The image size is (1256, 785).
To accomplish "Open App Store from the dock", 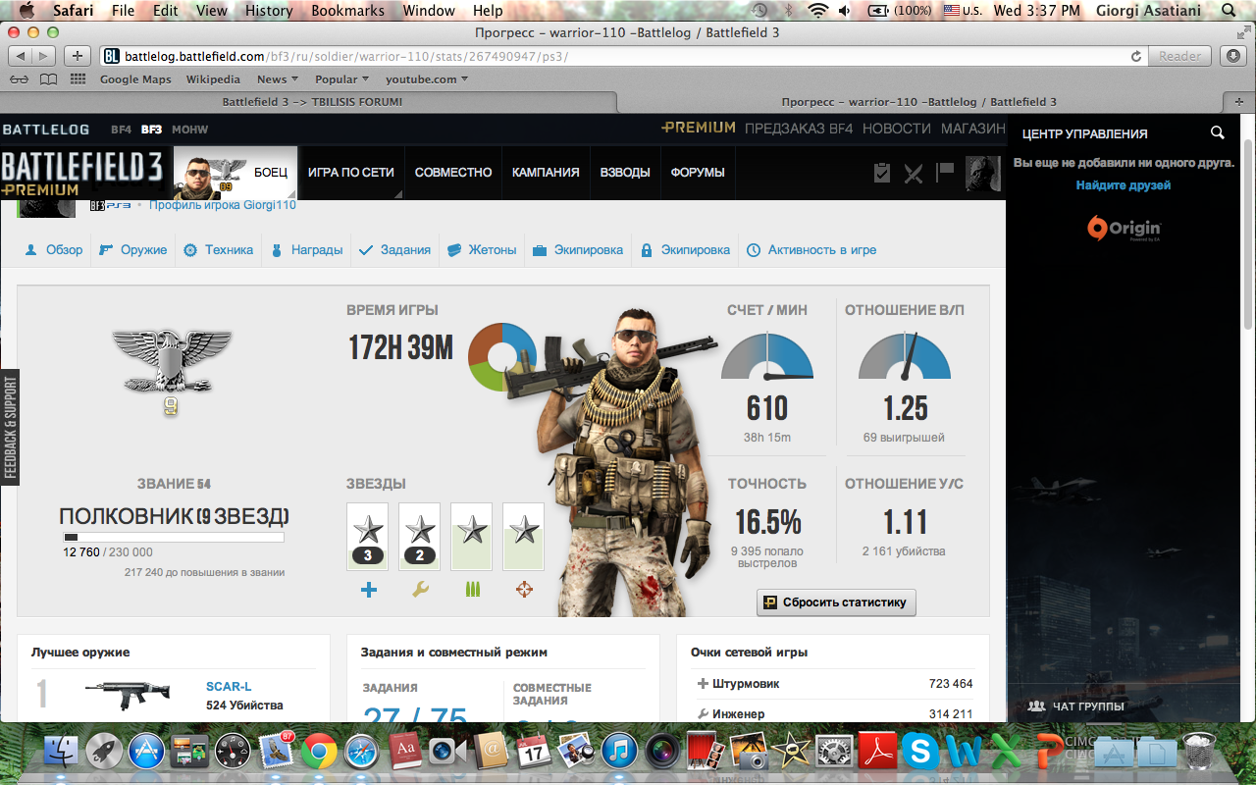I will coord(145,752).
